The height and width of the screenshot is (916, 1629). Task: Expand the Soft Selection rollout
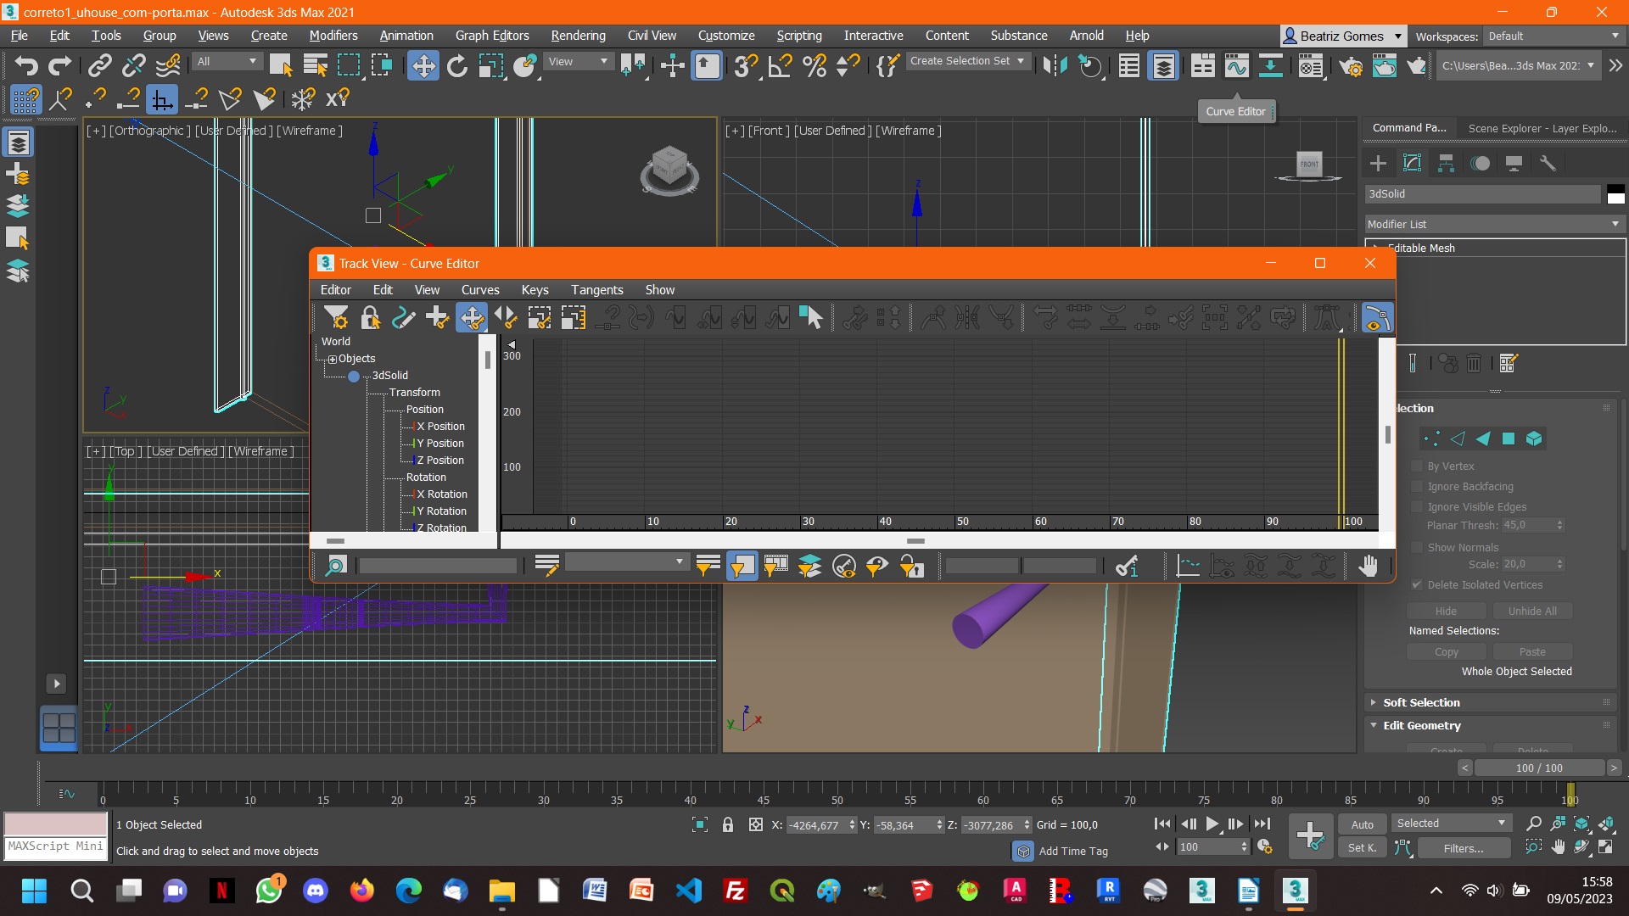click(x=1421, y=701)
